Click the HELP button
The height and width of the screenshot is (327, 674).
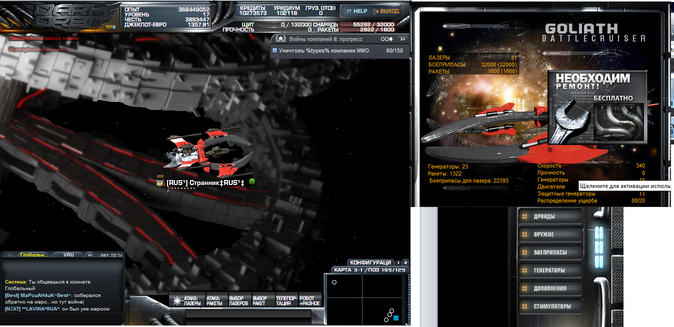(357, 11)
